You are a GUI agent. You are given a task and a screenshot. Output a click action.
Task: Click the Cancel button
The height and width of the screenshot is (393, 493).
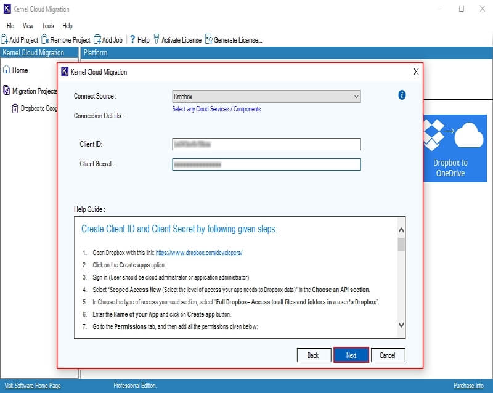tap(388, 355)
